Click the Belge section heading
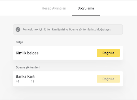This screenshot has width=137, height=100. 19,42
